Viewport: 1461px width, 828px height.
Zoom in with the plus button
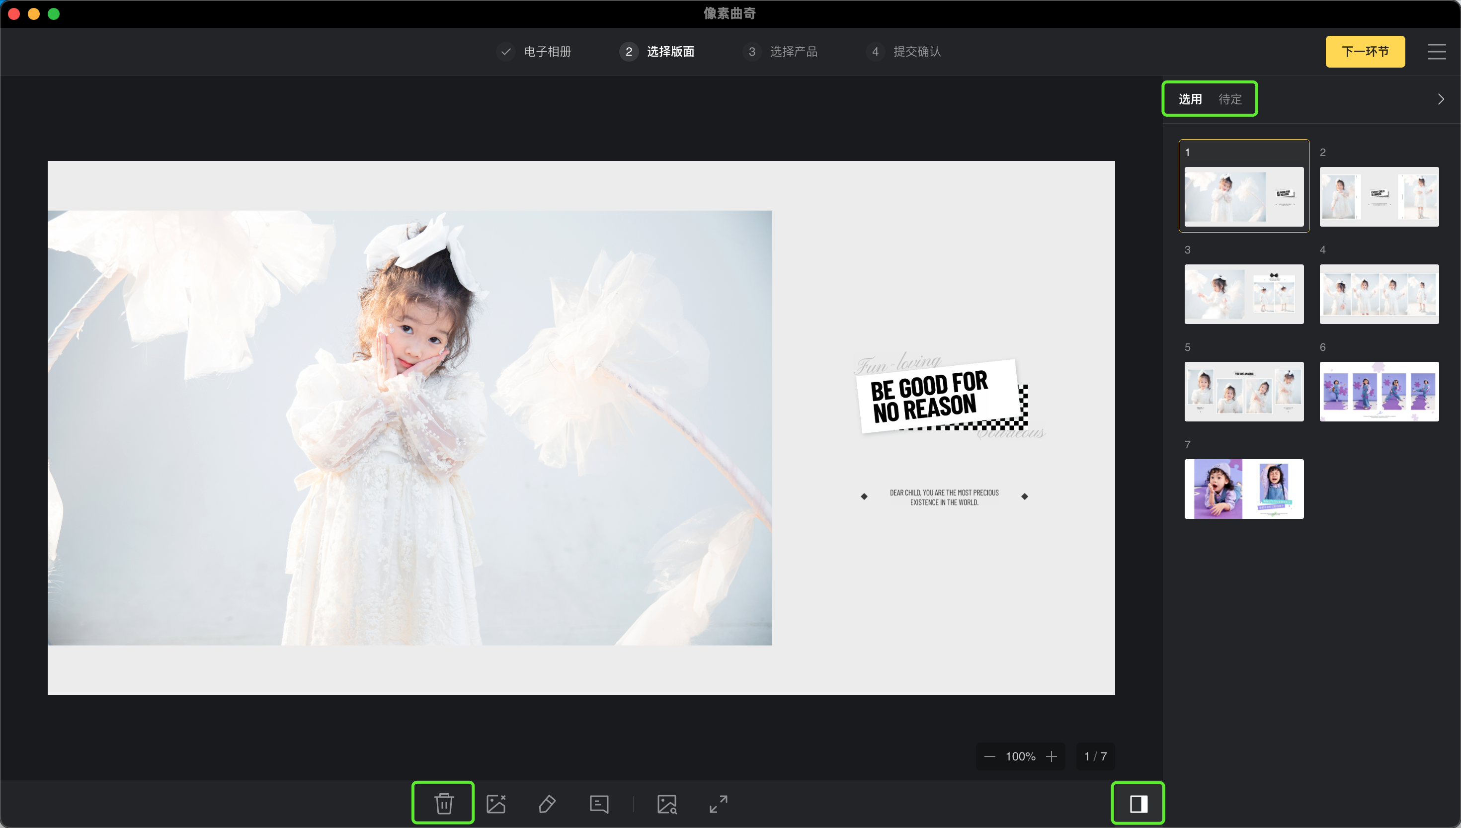(x=1052, y=756)
